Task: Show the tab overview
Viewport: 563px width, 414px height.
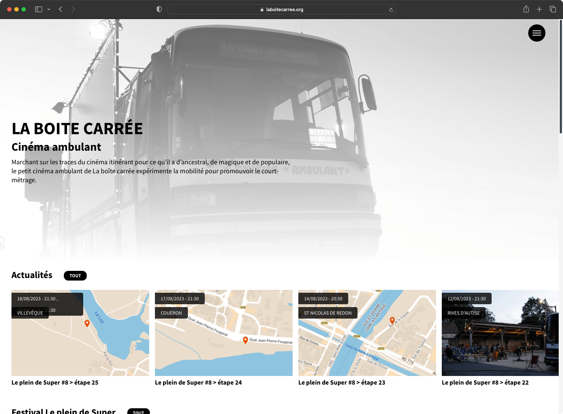Action: coord(553,9)
